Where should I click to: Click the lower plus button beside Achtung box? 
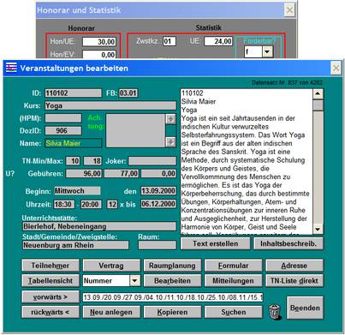(170, 141)
